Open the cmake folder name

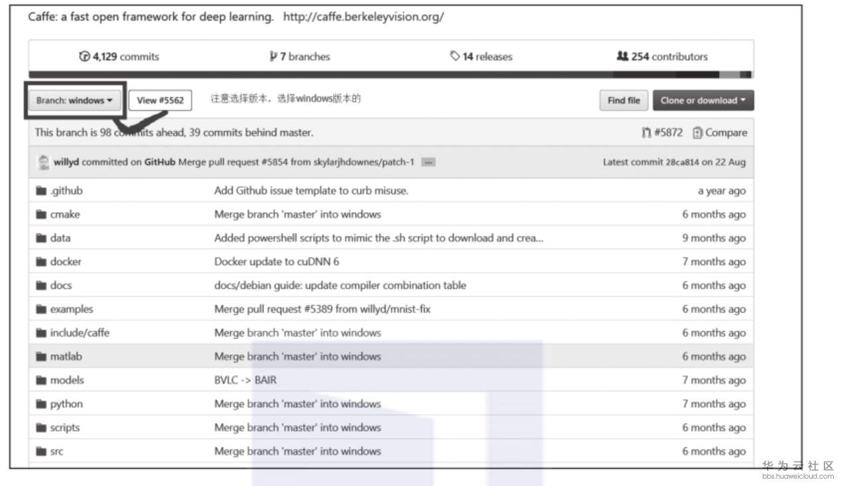[65, 215]
